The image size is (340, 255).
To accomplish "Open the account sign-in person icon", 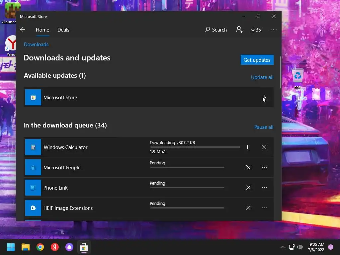I will click(x=239, y=30).
